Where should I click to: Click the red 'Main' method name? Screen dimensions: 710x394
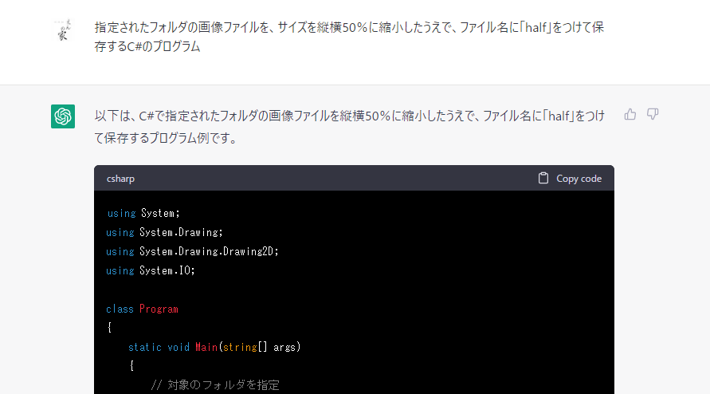(206, 347)
